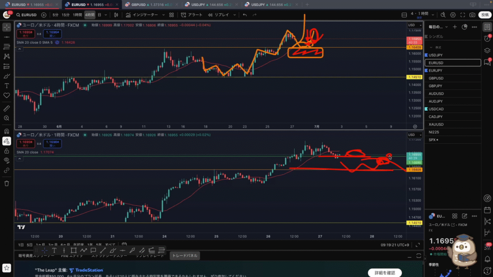
Task: Click the 詳細を確認 details button
Action: tap(385, 273)
